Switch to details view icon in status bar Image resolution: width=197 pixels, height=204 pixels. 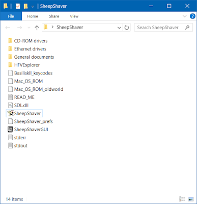[182, 199]
